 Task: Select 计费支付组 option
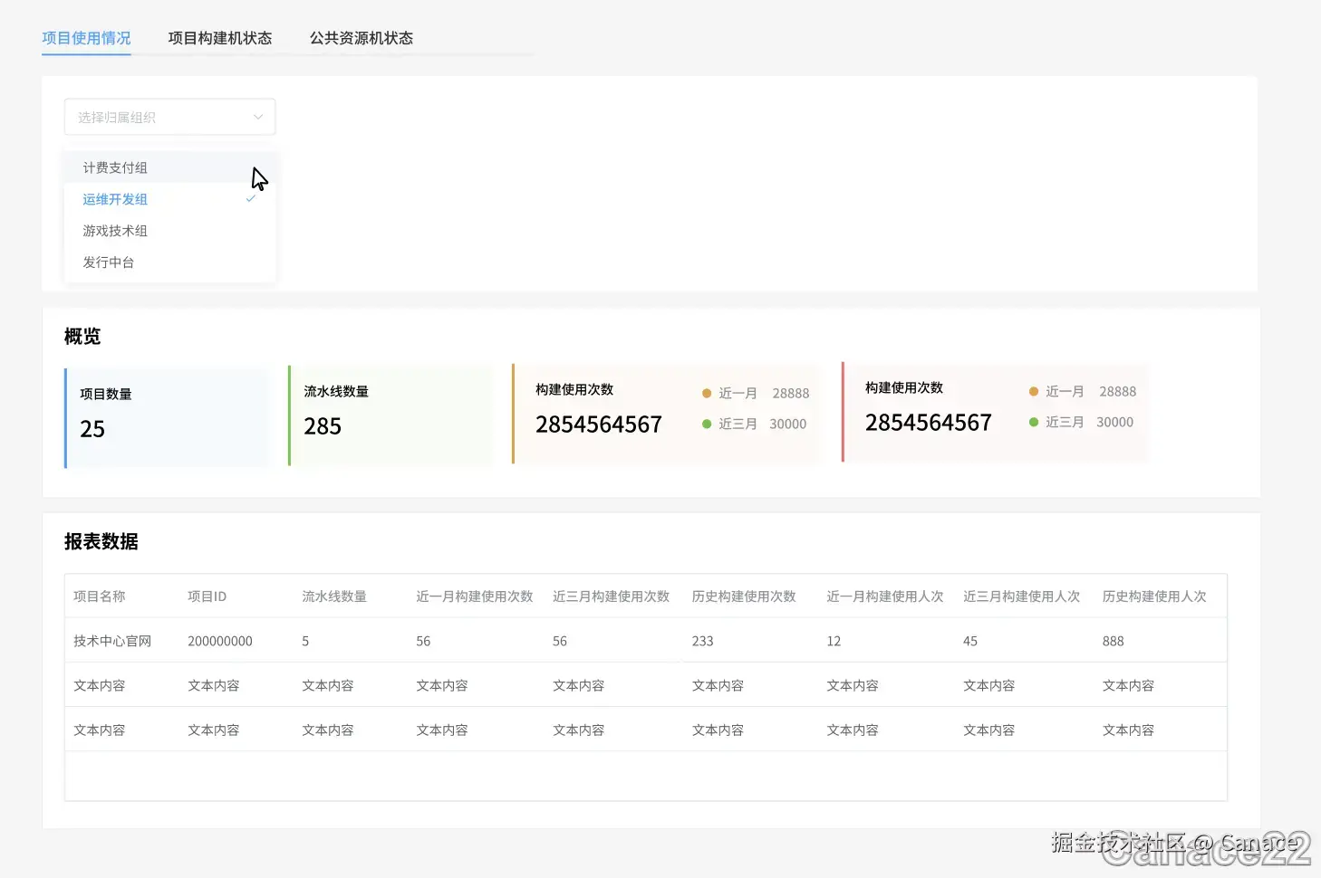coord(169,167)
